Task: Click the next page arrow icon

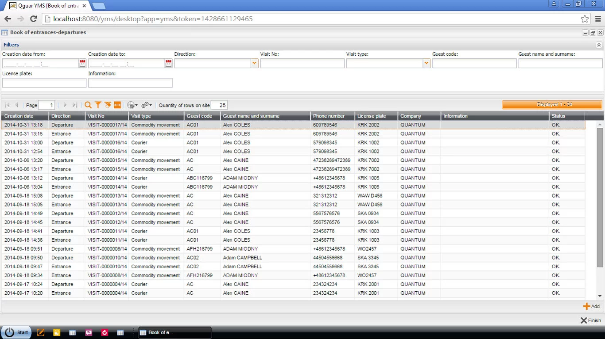Action: [65, 105]
